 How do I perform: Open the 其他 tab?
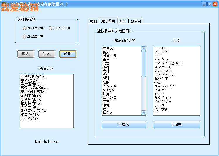pos(123,21)
